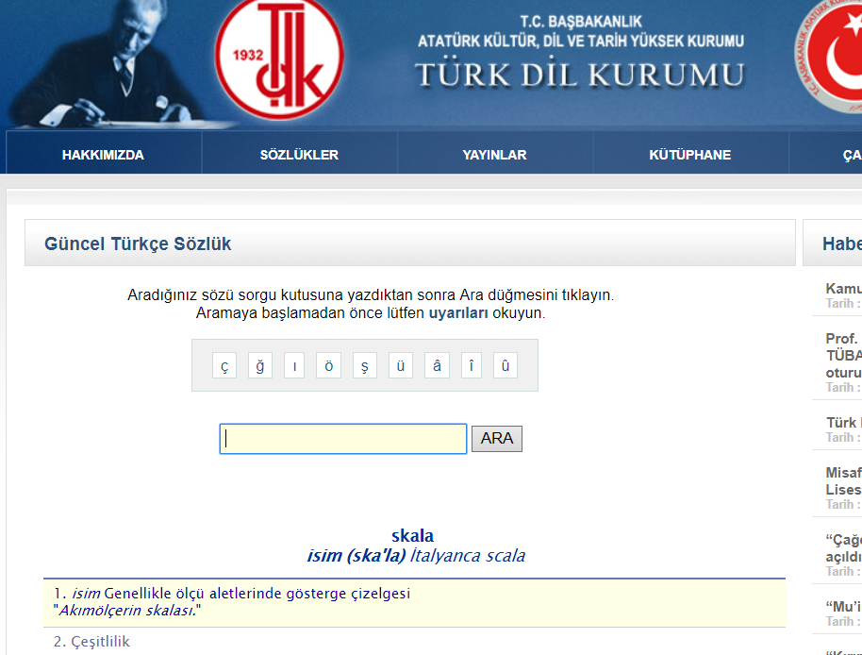Click second definition 'Çeşitlilik'
Viewport: 862px width, 655px height.
100,641
